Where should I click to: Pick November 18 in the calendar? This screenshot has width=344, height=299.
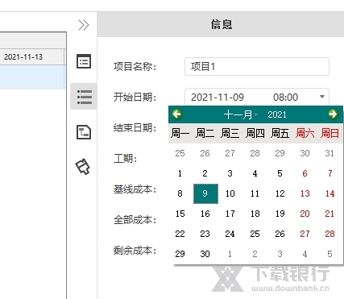coord(255,214)
